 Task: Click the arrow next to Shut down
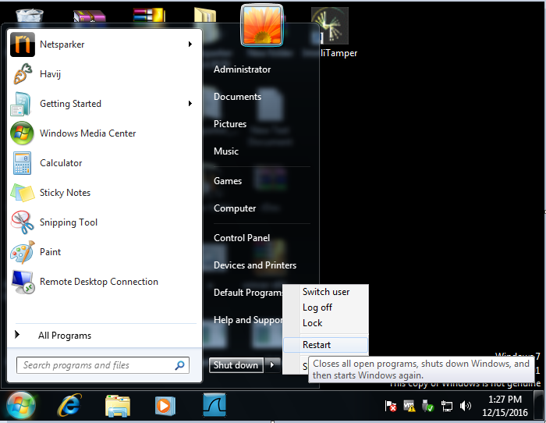[x=272, y=365]
